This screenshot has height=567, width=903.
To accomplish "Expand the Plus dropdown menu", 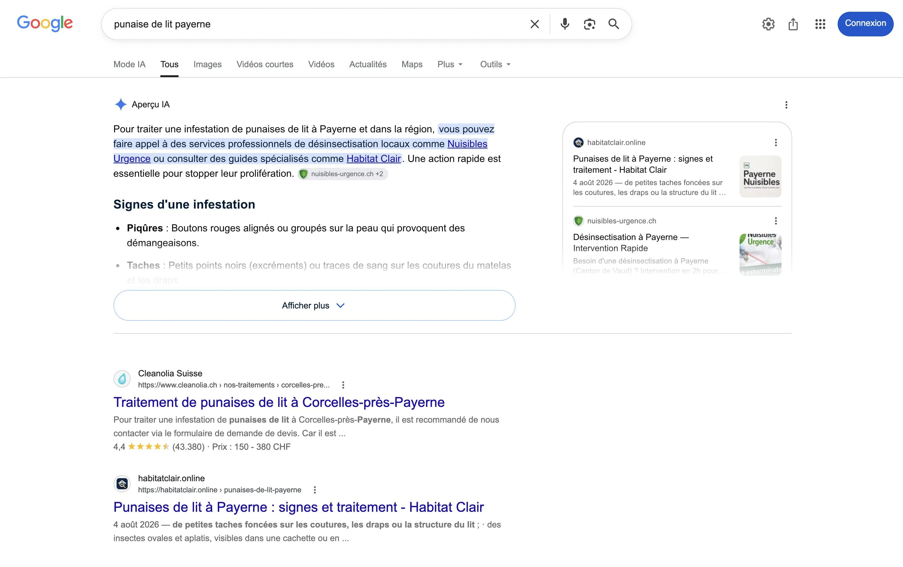I will [x=450, y=64].
